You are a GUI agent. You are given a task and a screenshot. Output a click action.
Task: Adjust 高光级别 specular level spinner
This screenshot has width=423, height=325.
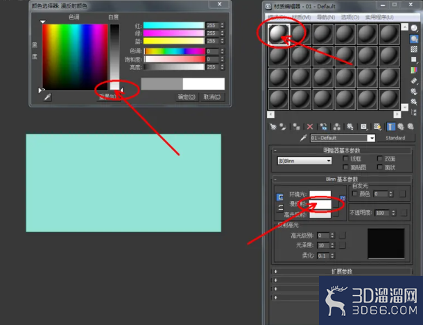332,236
